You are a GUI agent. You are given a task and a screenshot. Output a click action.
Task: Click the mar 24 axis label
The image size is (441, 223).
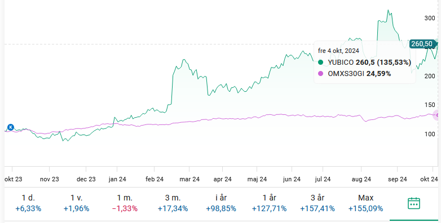click(x=189, y=179)
